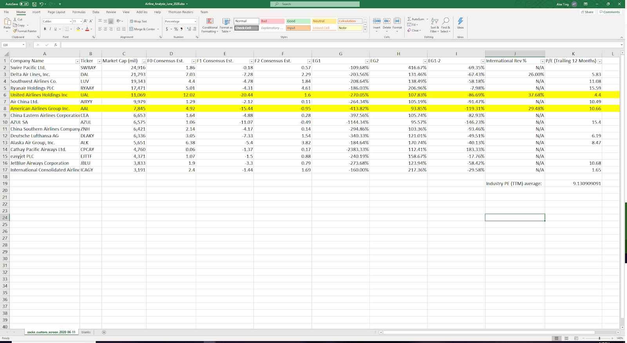Open the Ideas pane
Image resolution: width=627 pixels, height=343 pixels.
pos(460,23)
